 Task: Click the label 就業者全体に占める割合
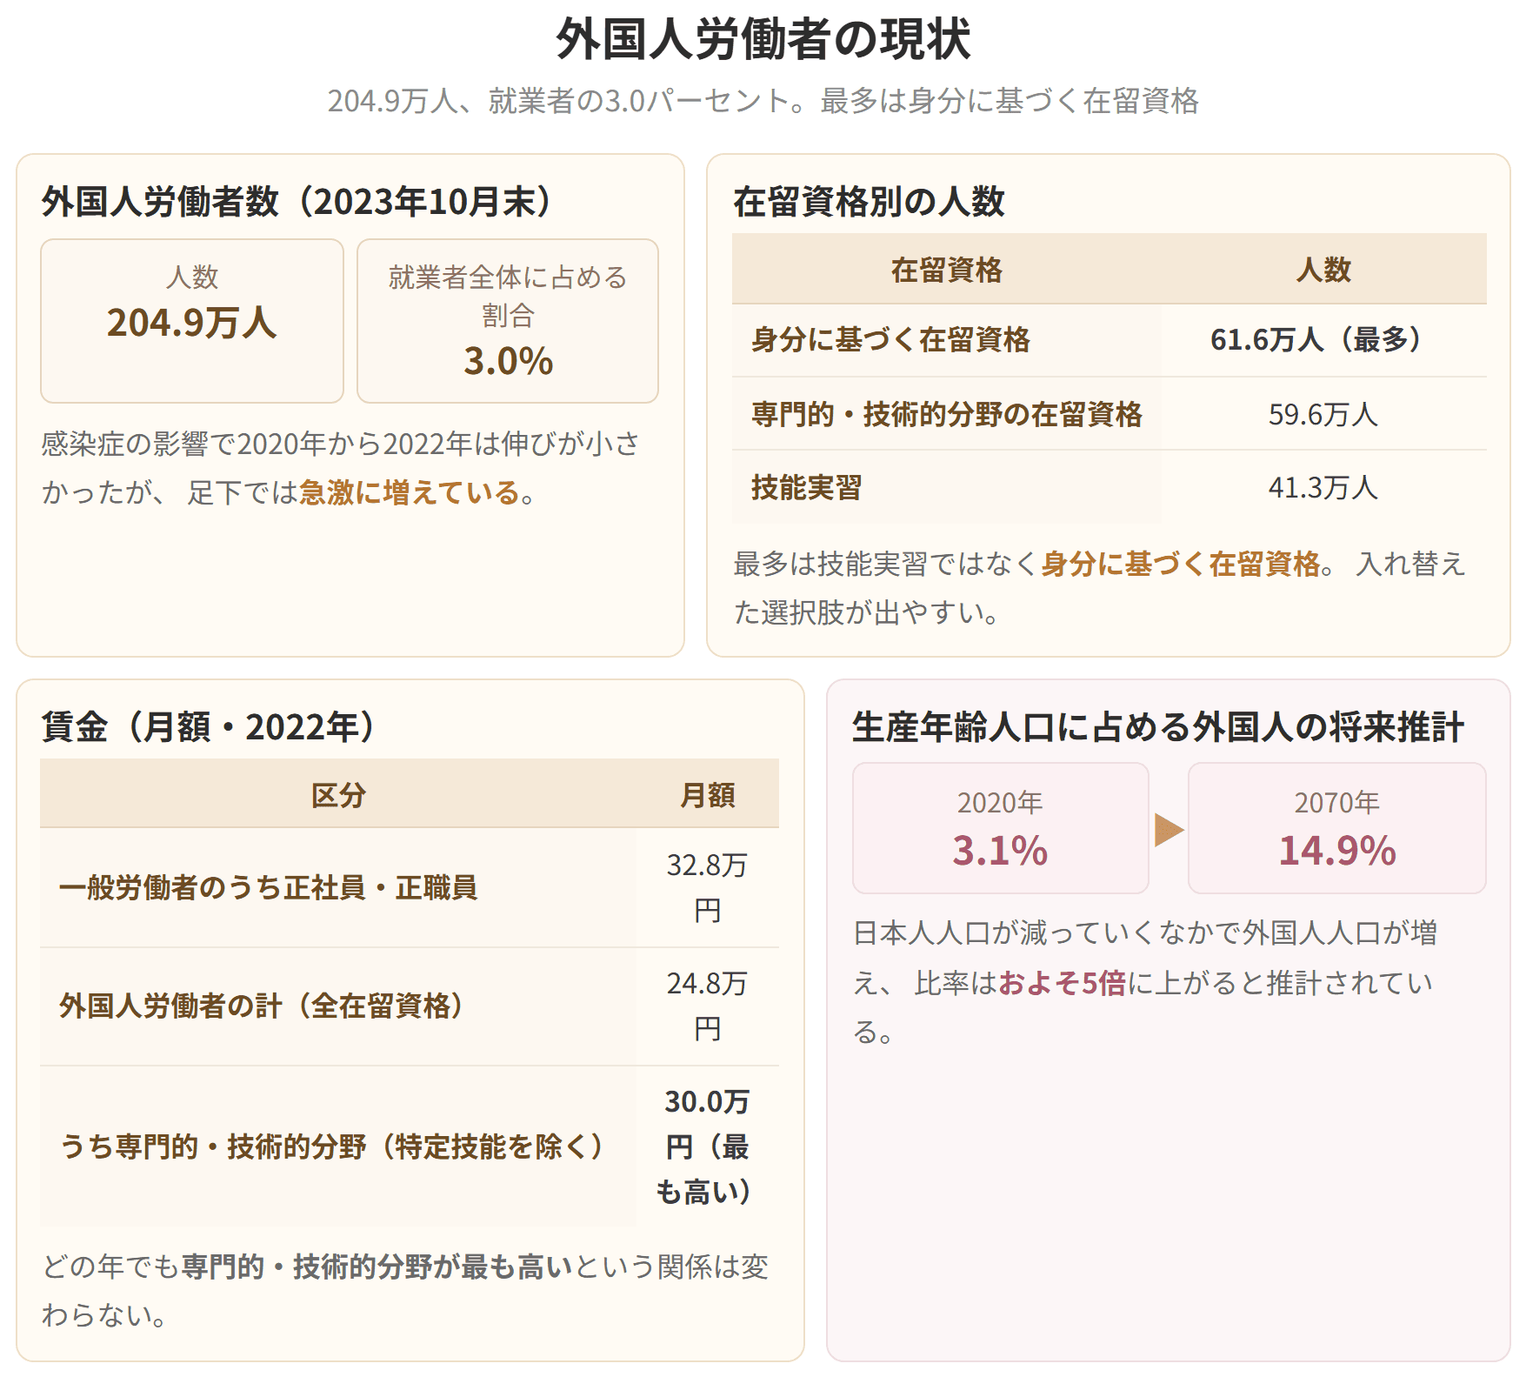(x=508, y=296)
